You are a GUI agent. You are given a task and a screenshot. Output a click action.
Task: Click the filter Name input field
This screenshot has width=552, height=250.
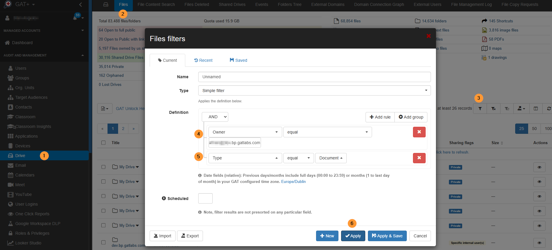pos(314,77)
